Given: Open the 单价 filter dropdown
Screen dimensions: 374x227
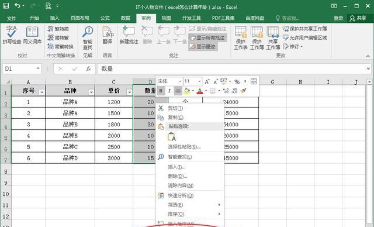Looking at the screenshot, I should tap(130, 92).
